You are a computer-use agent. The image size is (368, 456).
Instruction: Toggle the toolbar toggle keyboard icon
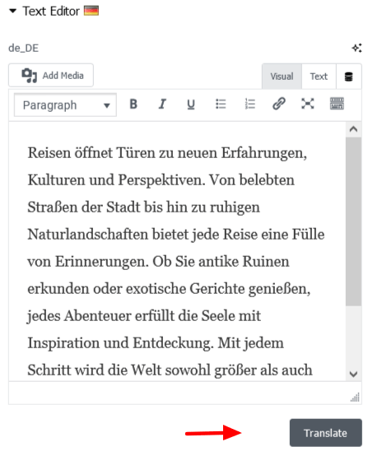tap(337, 104)
